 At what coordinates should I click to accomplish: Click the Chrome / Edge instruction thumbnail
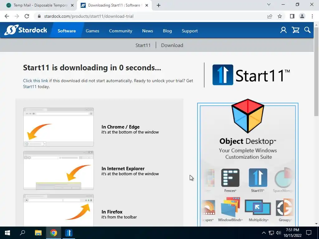[59, 127]
